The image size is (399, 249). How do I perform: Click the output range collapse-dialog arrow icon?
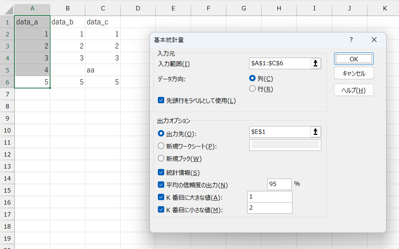tap(316, 132)
